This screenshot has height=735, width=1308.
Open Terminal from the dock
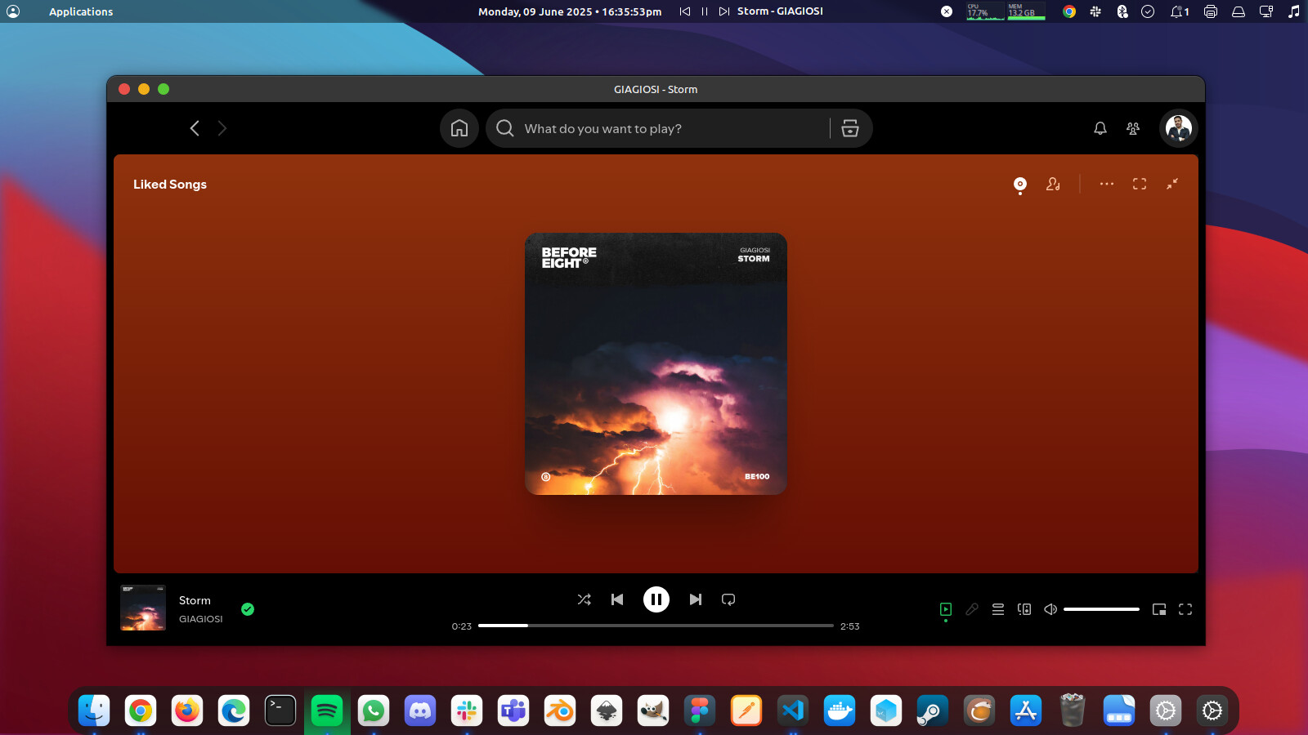tap(280, 710)
